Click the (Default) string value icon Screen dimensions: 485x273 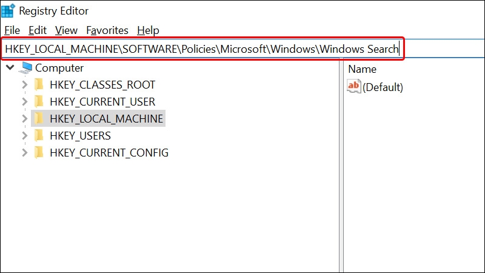click(354, 86)
